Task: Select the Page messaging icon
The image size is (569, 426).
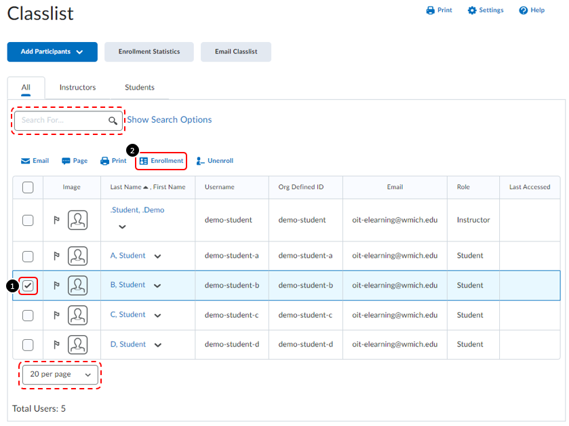Action: 75,161
